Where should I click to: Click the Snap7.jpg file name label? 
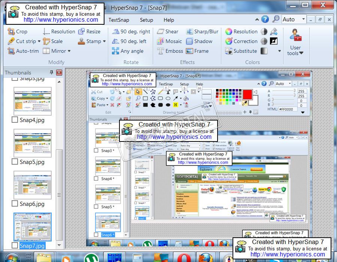tap(32, 246)
